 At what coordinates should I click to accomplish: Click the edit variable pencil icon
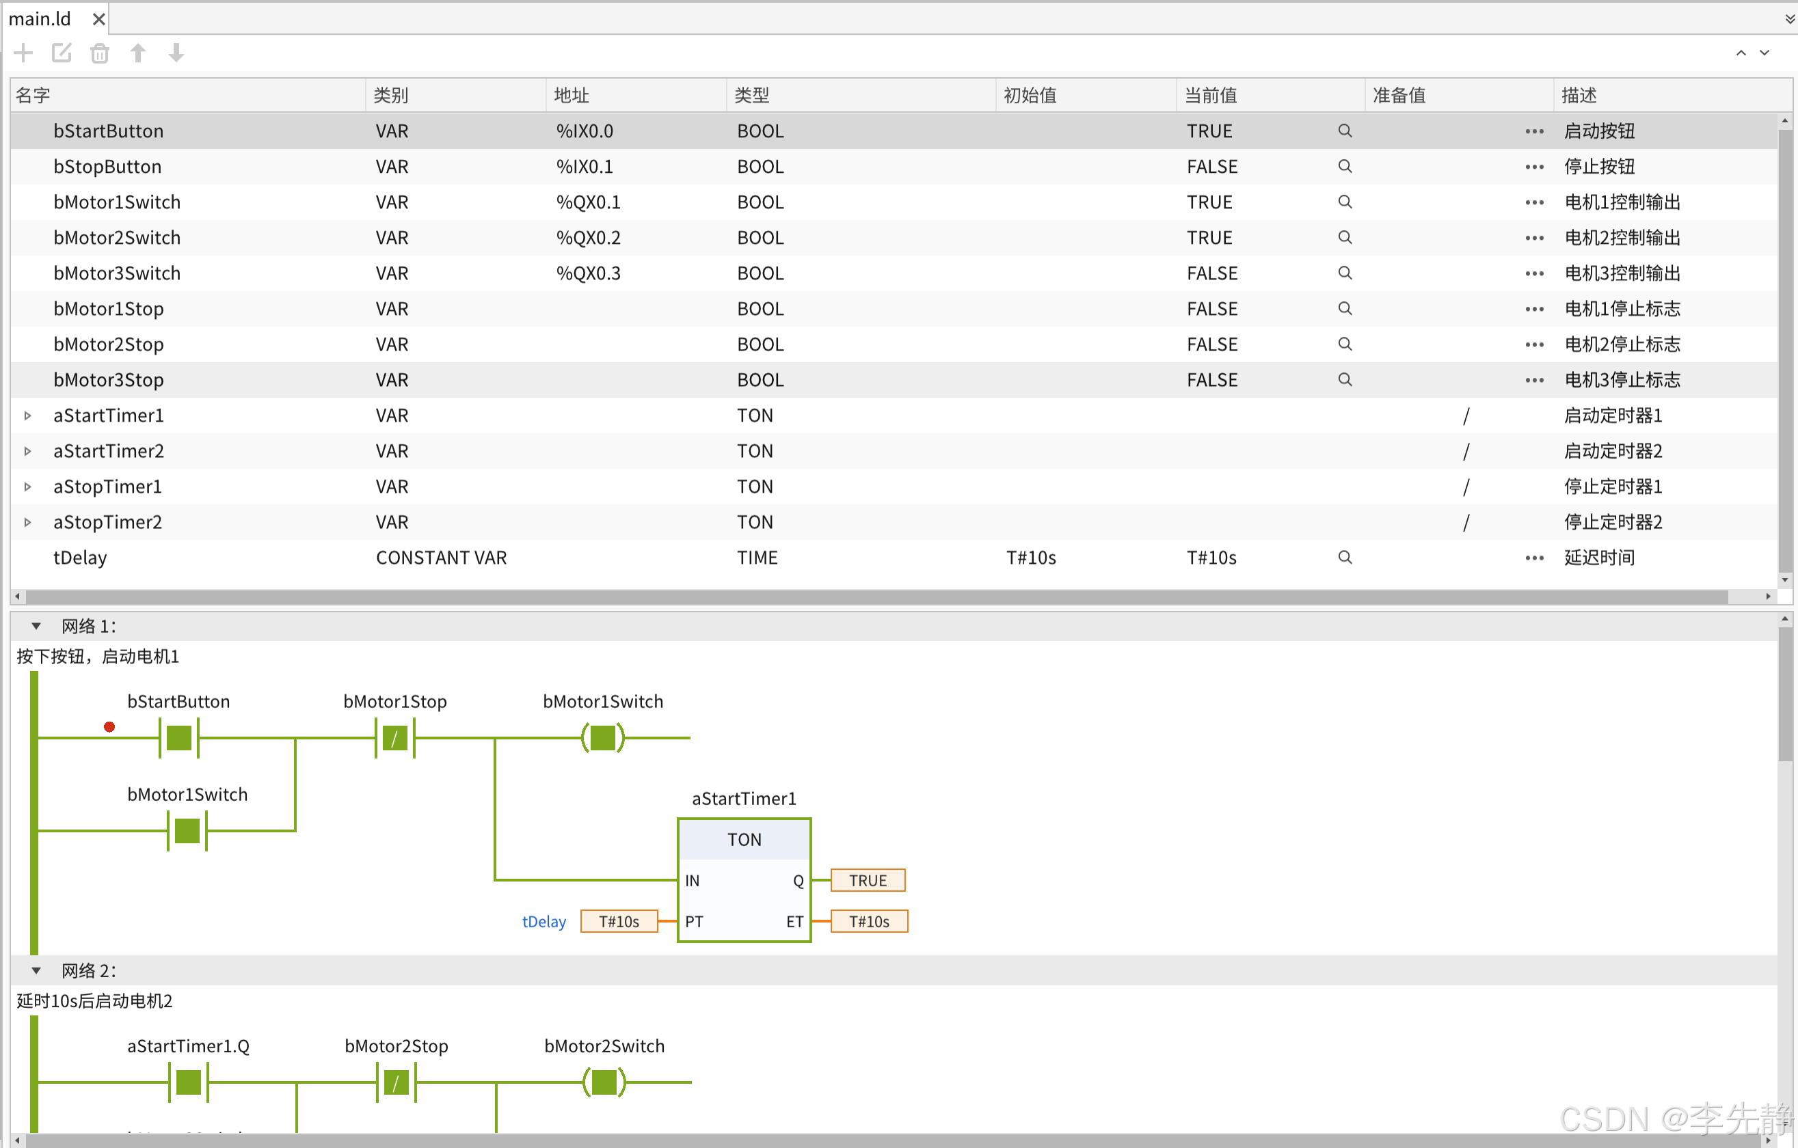coord(62,53)
